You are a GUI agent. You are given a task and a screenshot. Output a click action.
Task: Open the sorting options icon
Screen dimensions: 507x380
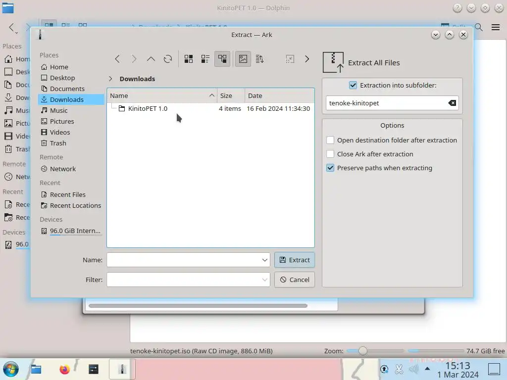point(259,59)
